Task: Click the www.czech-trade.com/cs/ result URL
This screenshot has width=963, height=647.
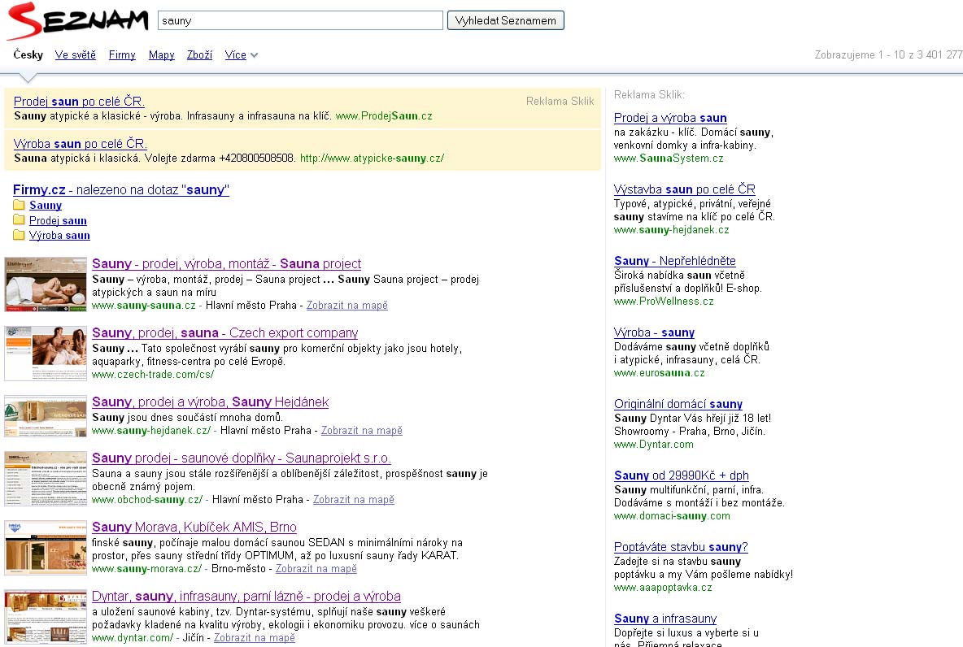Action: (153, 375)
